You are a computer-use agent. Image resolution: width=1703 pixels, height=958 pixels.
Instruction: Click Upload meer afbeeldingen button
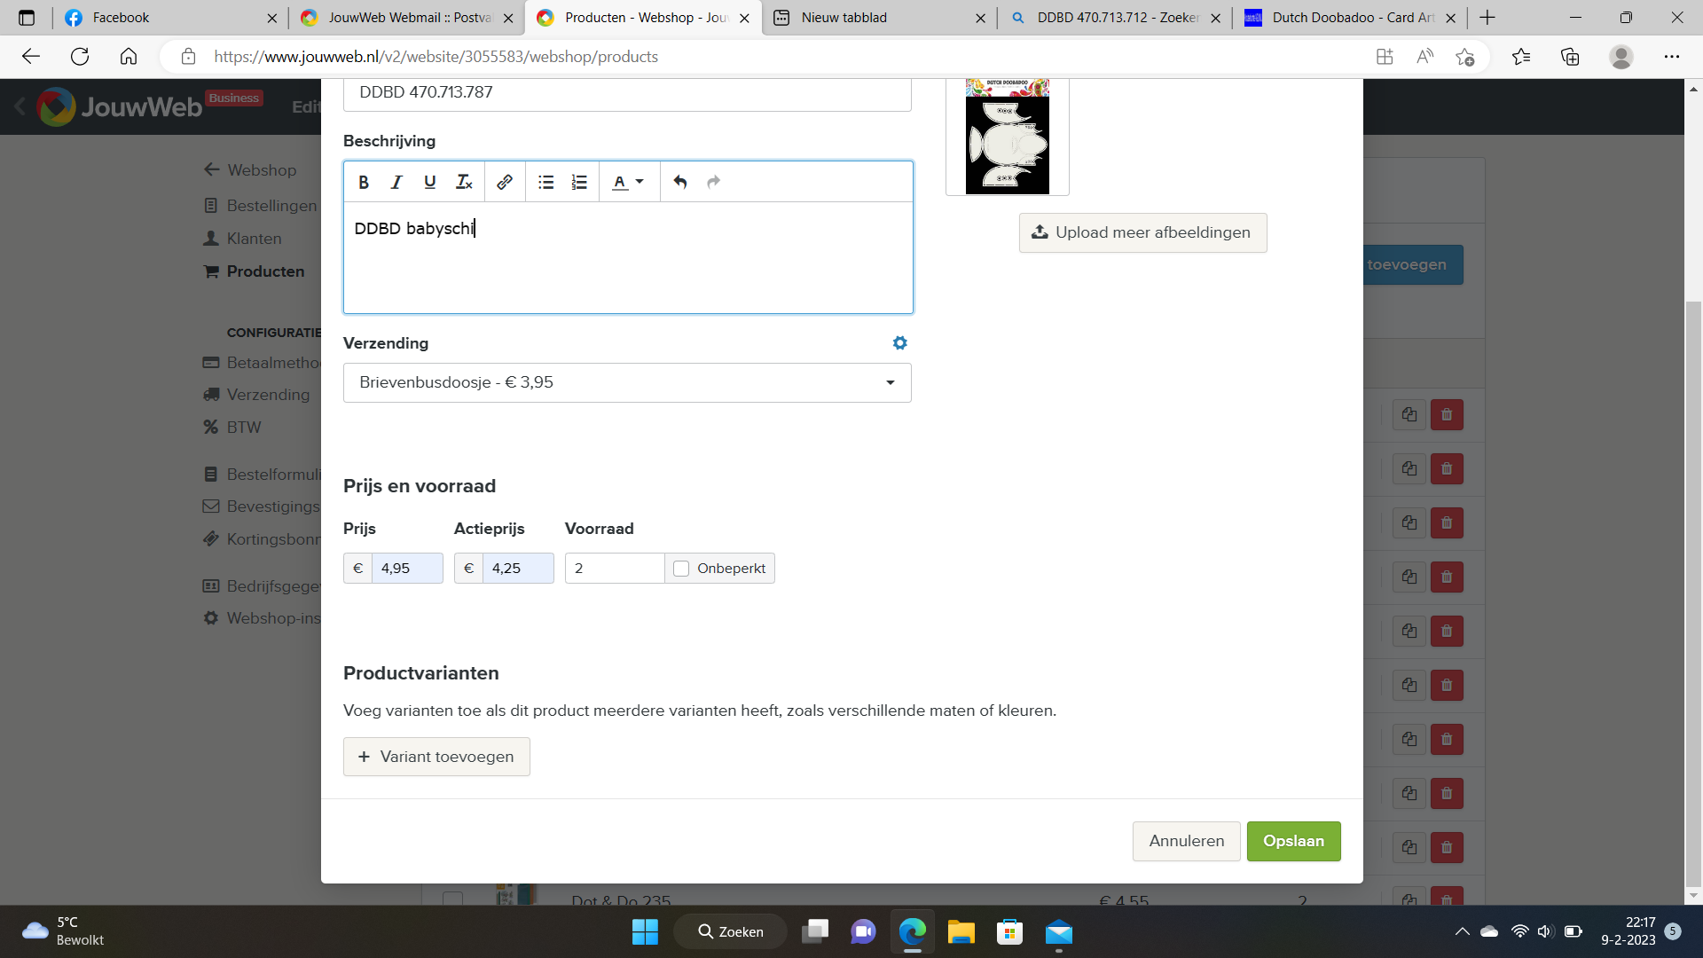(1142, 232)
